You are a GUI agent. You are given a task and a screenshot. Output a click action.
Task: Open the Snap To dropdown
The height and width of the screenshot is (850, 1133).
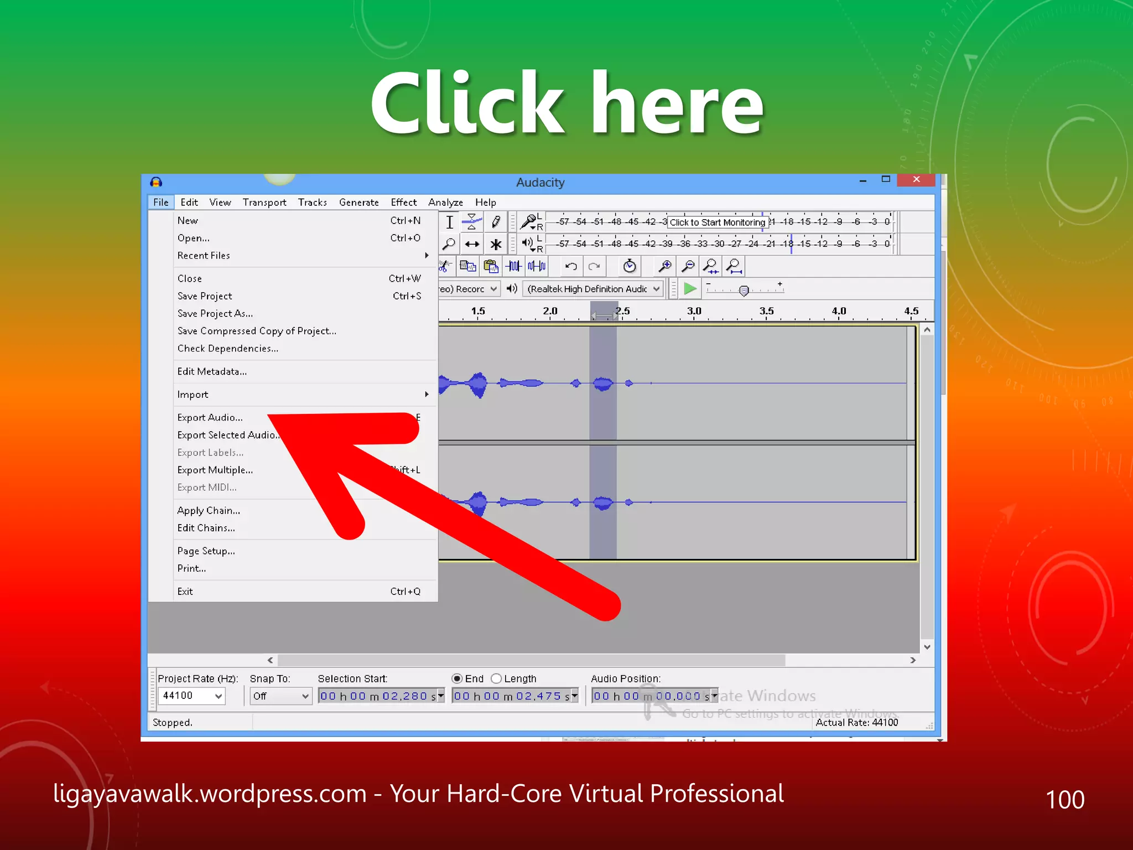[x=280, y=696]
